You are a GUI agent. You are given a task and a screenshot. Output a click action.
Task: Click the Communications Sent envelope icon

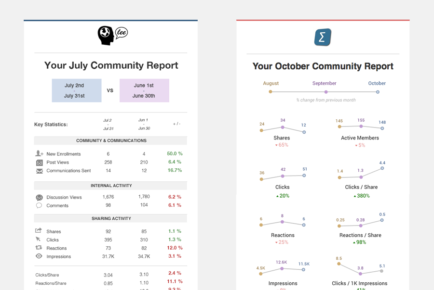[x=39, y=171]
